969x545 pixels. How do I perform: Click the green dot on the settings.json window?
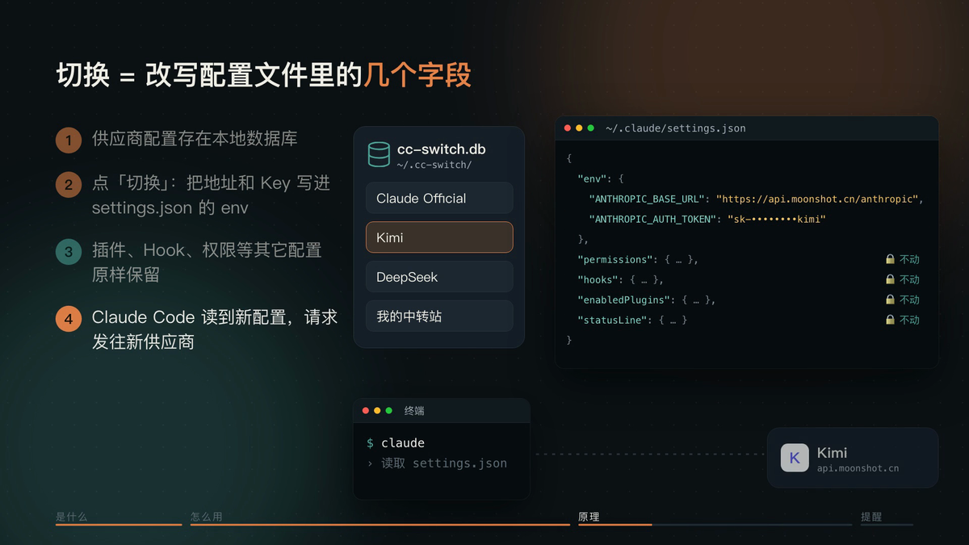[590, 128]
